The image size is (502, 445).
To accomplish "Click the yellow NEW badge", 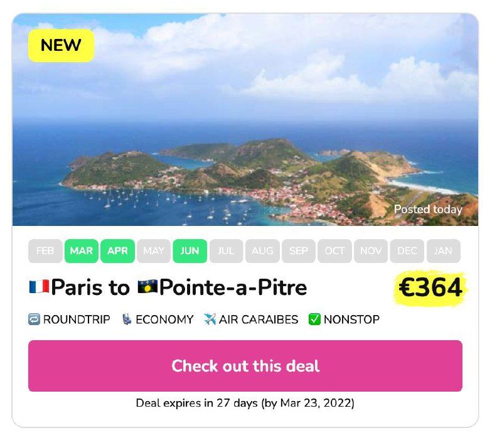I will tap(61, 45).
